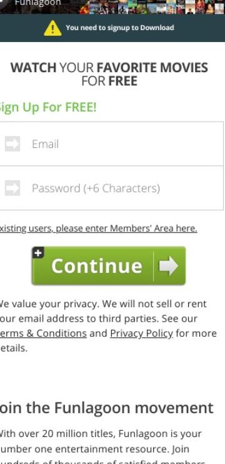Click the movie poster collage banner

click(152, 7)
